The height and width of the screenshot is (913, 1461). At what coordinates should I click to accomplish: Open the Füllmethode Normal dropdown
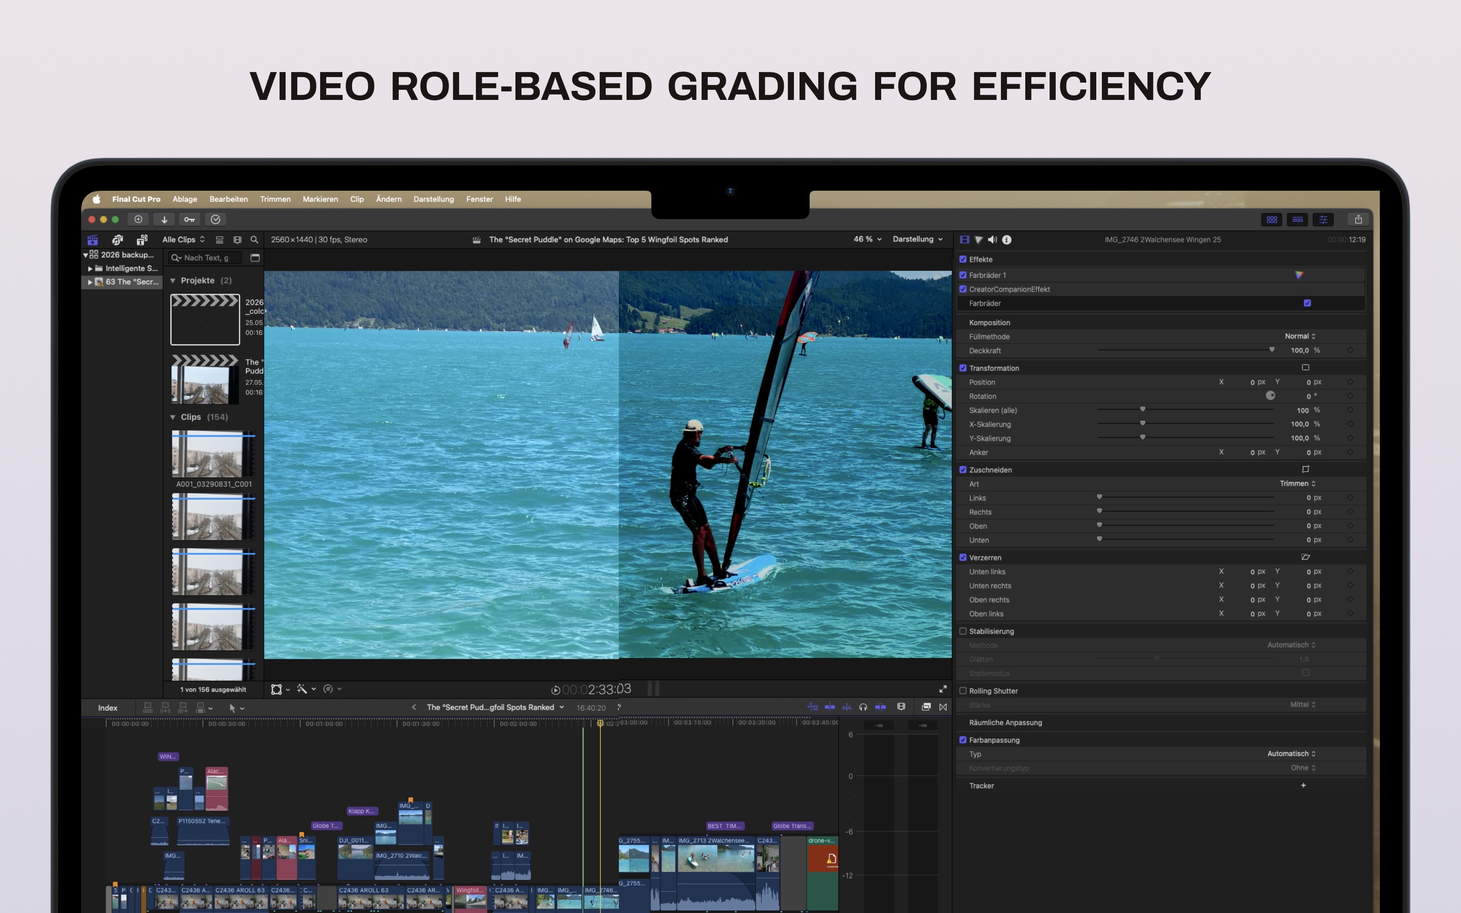point(1300,336)
